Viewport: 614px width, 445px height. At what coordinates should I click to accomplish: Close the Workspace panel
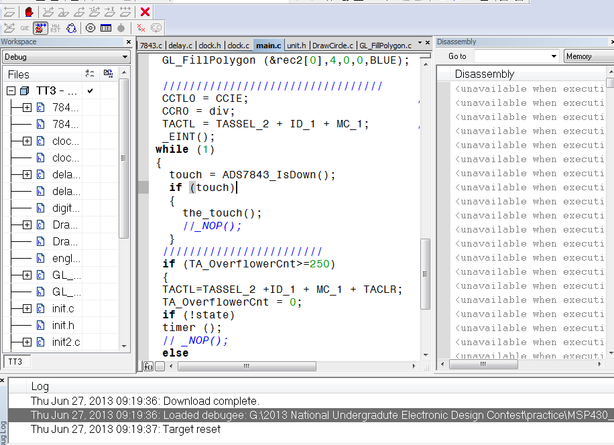(x=129, y=42)
